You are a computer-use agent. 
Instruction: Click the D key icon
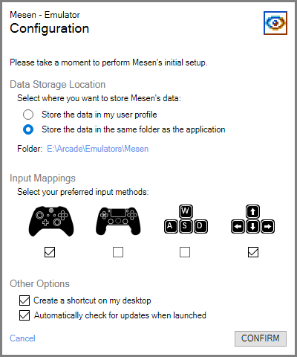200,226
